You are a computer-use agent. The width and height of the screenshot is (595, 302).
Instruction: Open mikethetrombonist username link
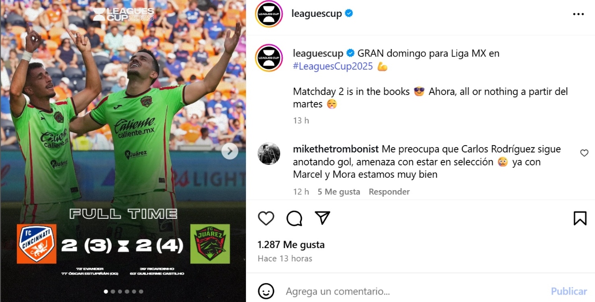coord(336,149)
